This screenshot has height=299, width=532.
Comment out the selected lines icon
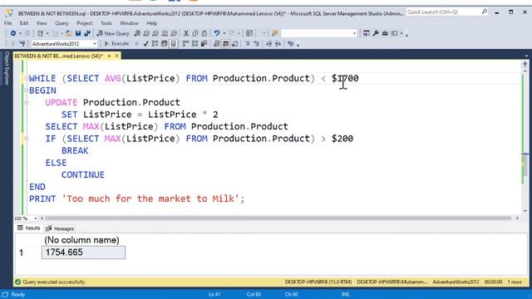tap(248, 44)
